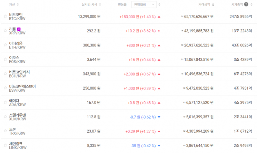
Task: Click the 변동률 column label
Action: point(122,4)
